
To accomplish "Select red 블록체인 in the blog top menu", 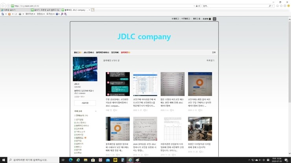I will 125,53.
